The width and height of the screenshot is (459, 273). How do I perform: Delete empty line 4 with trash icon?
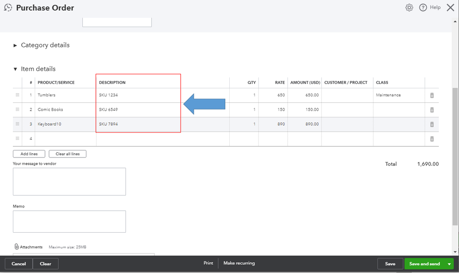432,139
